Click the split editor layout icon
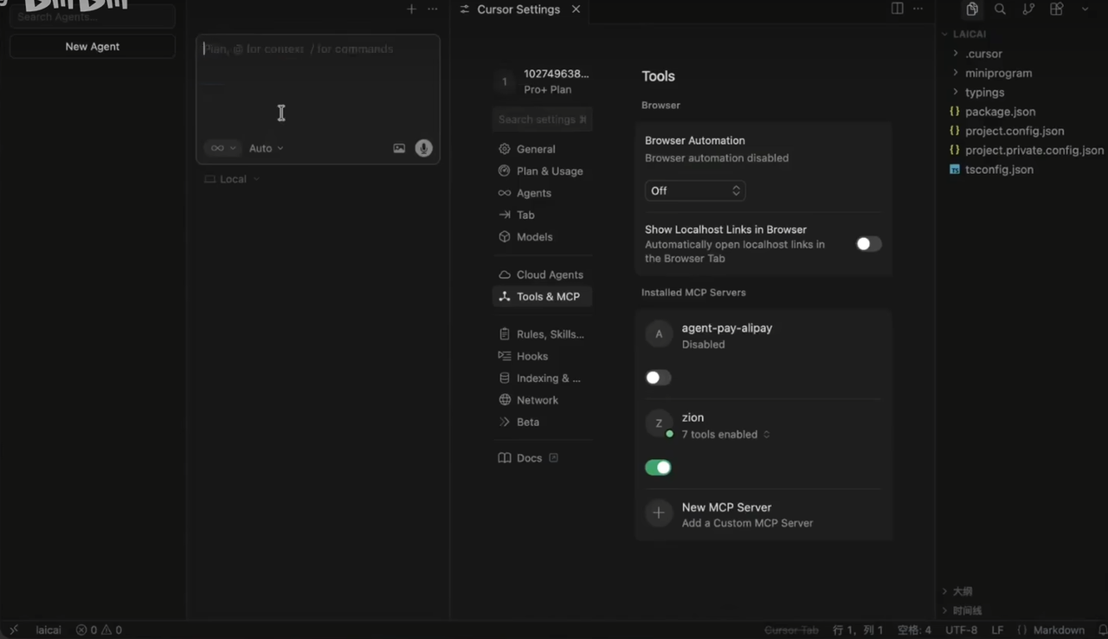The width and height of the screenshot is (1108, 639). (898, 9)
